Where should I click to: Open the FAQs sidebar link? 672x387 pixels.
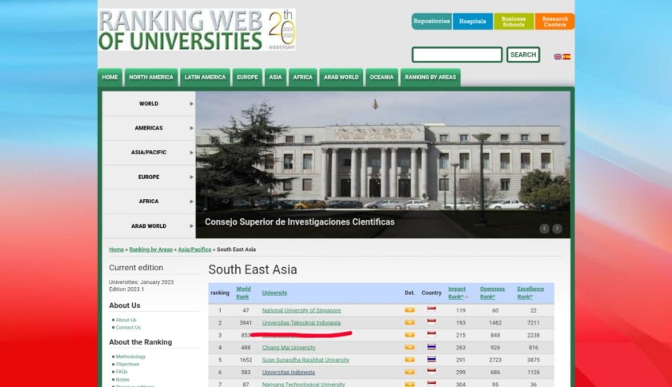click(x=122, y=372)
